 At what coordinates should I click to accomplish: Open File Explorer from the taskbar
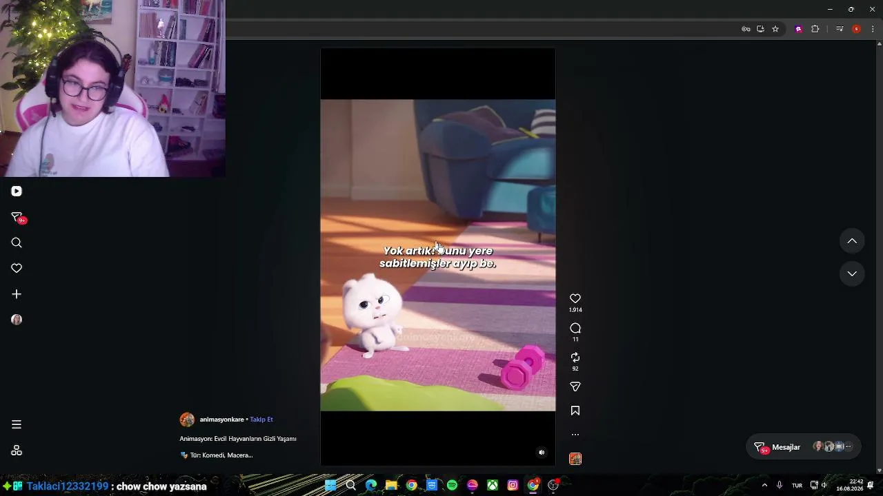tap(391, 486)
